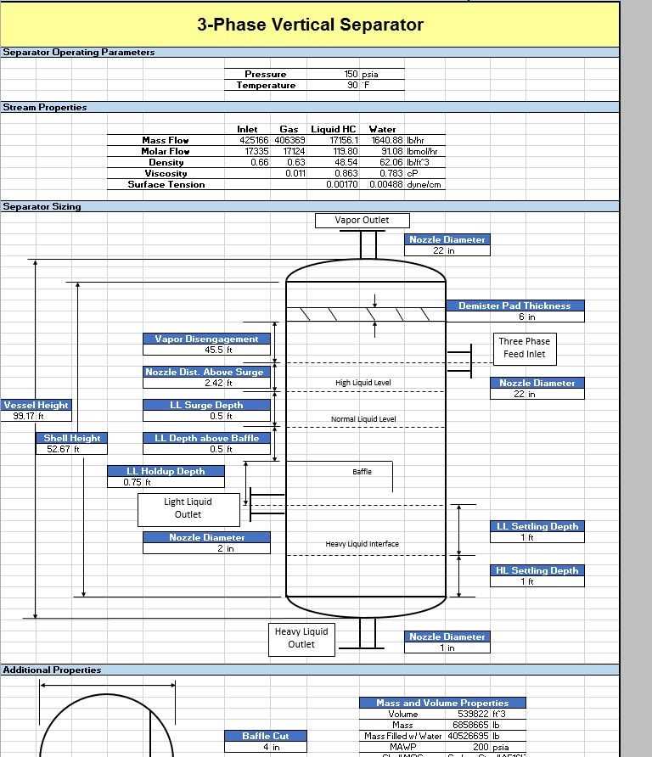This screenshot has width=652, height=757.
Task: Select feed inlet Nozzle Diameter 22 in
Action: click(537, 394)
